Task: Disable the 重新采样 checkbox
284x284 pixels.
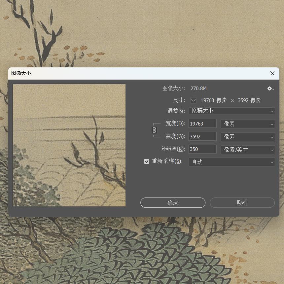Action: tap(147, 161)
